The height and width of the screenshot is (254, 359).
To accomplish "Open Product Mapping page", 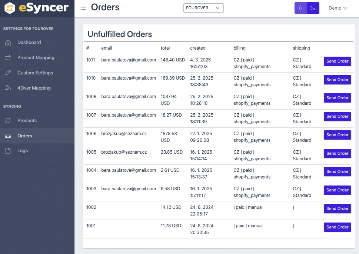I will pyautogui.click(x=37, y=58).
